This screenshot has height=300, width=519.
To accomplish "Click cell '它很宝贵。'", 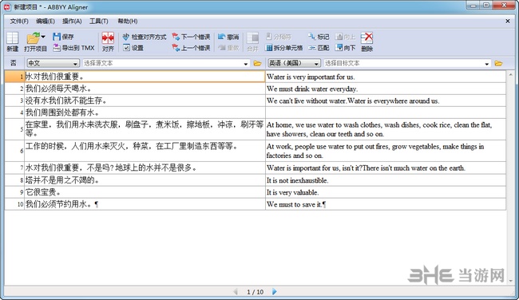I will [x=145, y=192].
